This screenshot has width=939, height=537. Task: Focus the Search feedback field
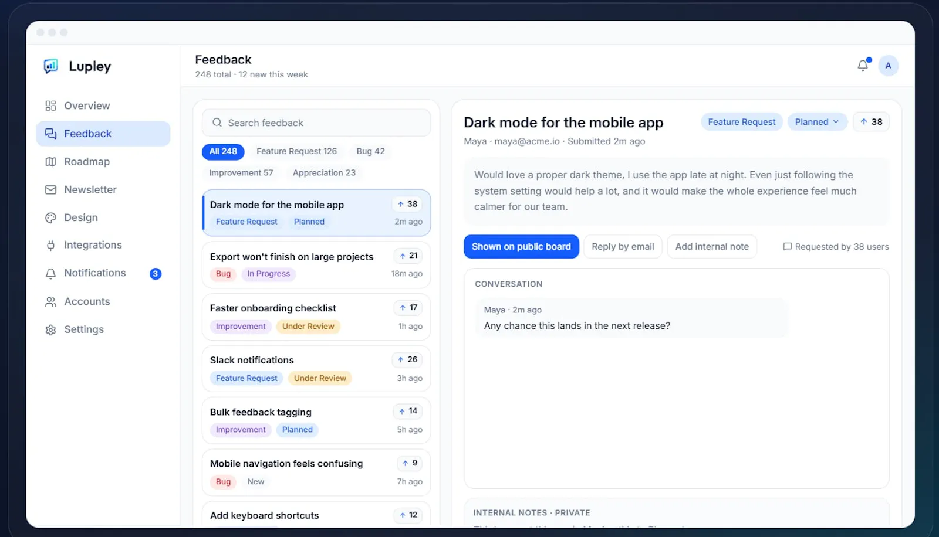pyautogui.click(x=316, y=123)
